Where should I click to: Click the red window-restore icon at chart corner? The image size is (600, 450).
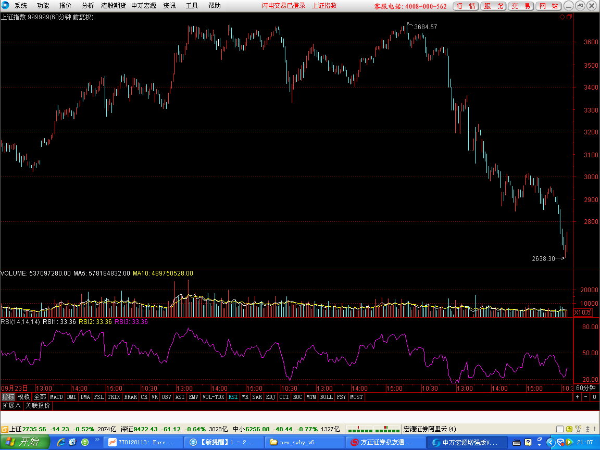569,17
